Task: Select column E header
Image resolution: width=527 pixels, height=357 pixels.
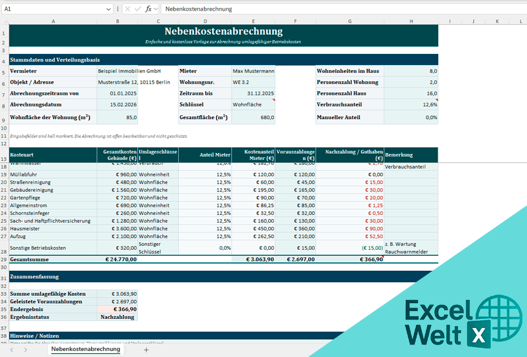Action: point(253,21)
